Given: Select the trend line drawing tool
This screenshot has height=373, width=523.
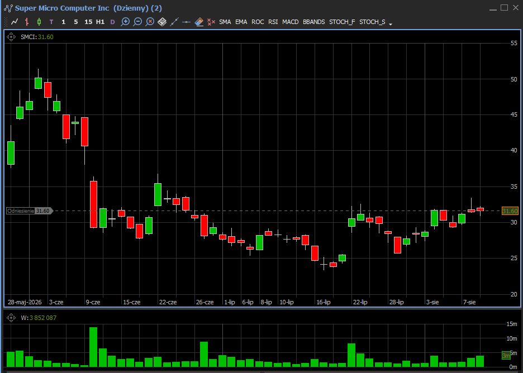Looking at the screenshot, I should point(174,22).
